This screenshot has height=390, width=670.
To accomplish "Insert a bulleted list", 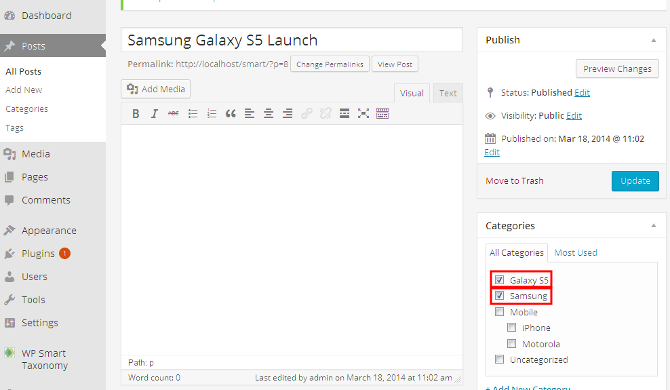I will [193, 114].
